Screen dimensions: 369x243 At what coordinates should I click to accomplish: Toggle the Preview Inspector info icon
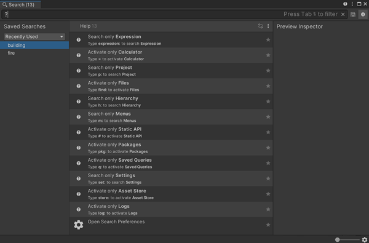point(363,14)
